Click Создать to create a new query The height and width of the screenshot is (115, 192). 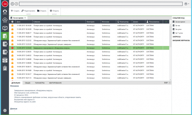(x=15, y=11)
